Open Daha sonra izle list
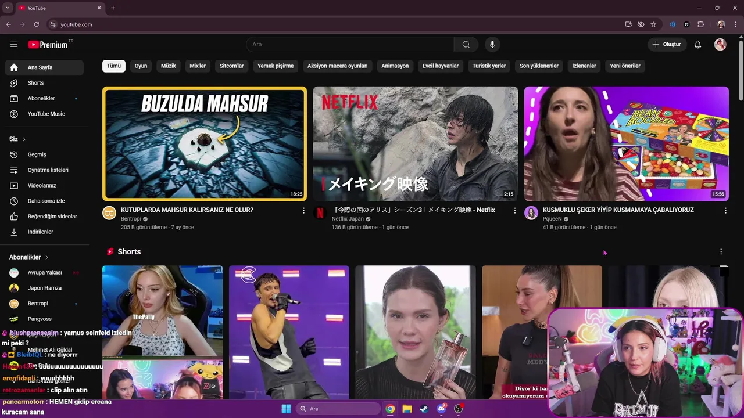Screen dimensions: 744x418 click(x=44, y=201)
